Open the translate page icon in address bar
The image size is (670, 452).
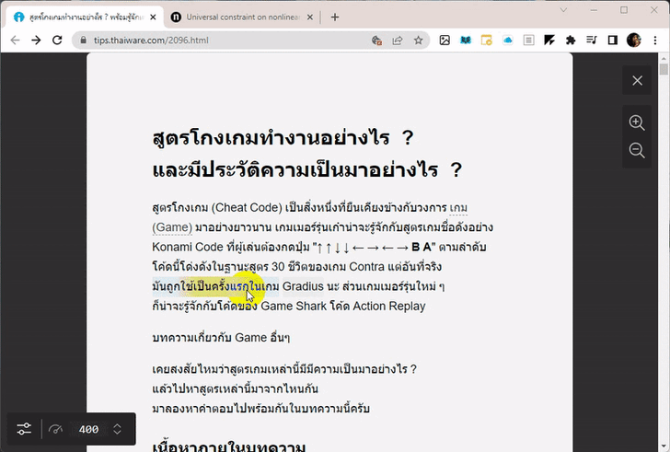click(376, 41)
